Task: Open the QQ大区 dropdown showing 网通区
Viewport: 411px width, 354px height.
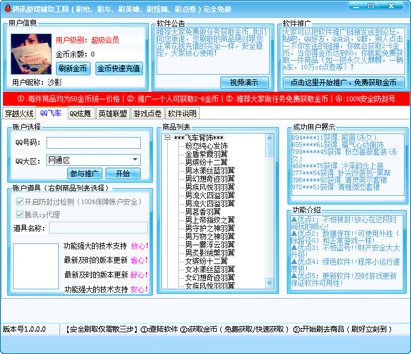Action: (94, 160)
